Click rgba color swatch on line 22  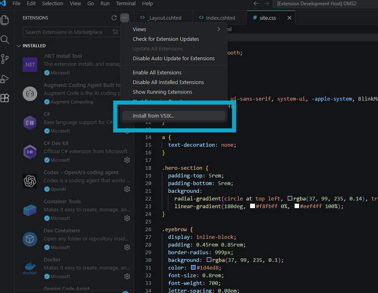coord(290,198)
